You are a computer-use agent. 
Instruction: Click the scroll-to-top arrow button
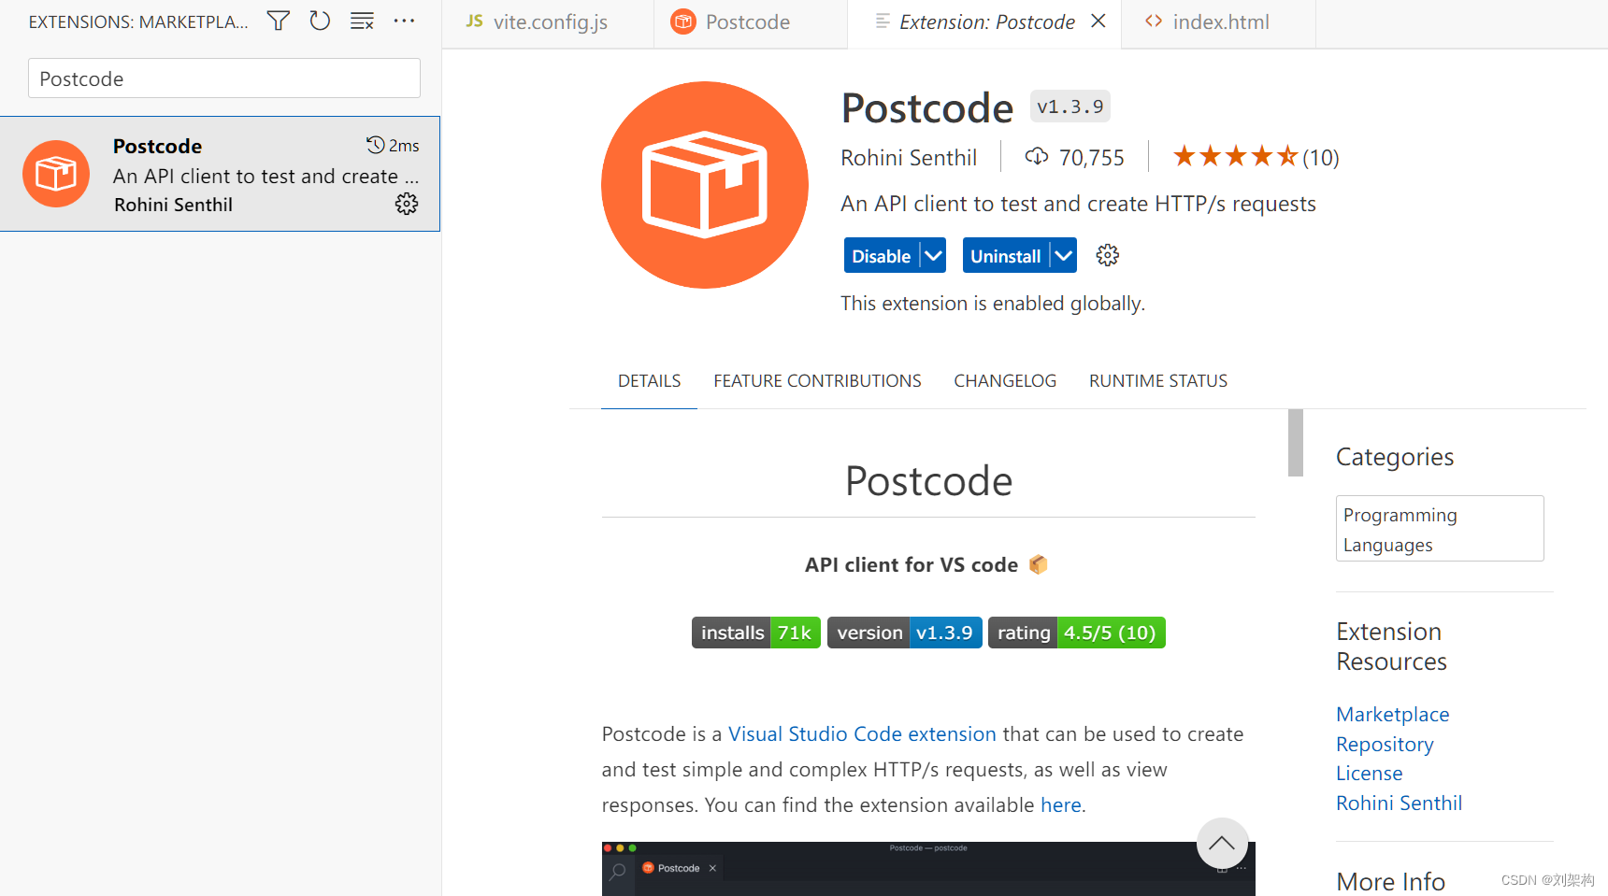(1223, 844)
